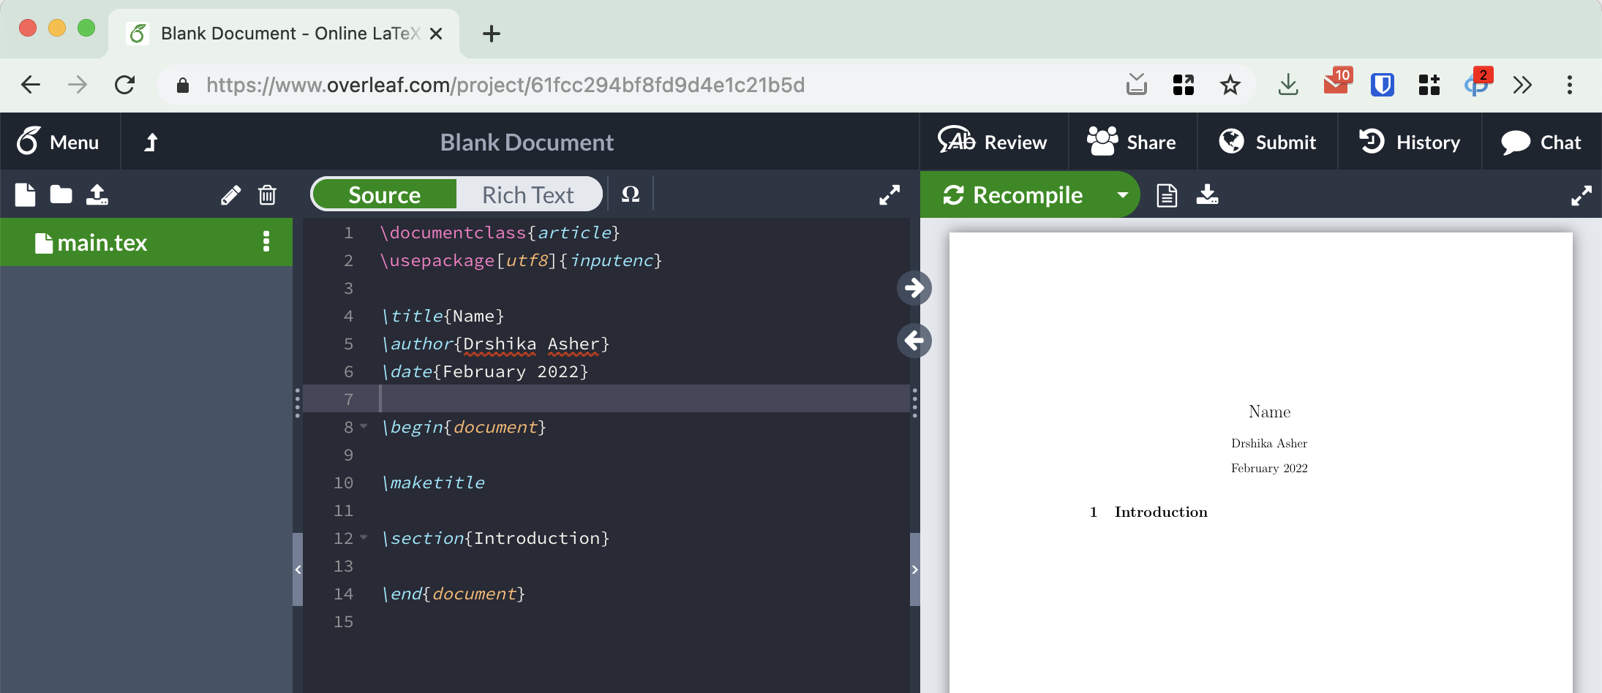
Task: Select the Source editor mode
Action: (x=384, y=194)
